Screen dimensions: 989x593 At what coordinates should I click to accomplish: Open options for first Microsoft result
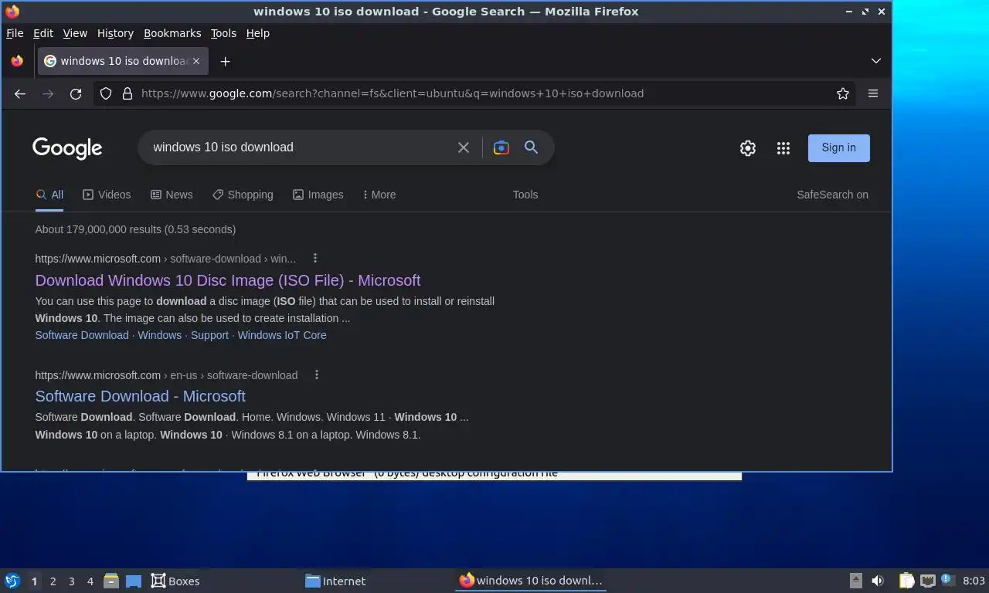[x=315, y=259]
